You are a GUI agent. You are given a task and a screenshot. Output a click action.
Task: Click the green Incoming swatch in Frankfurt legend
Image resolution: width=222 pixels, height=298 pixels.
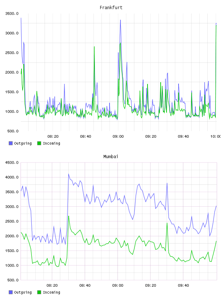pos(39,143)
